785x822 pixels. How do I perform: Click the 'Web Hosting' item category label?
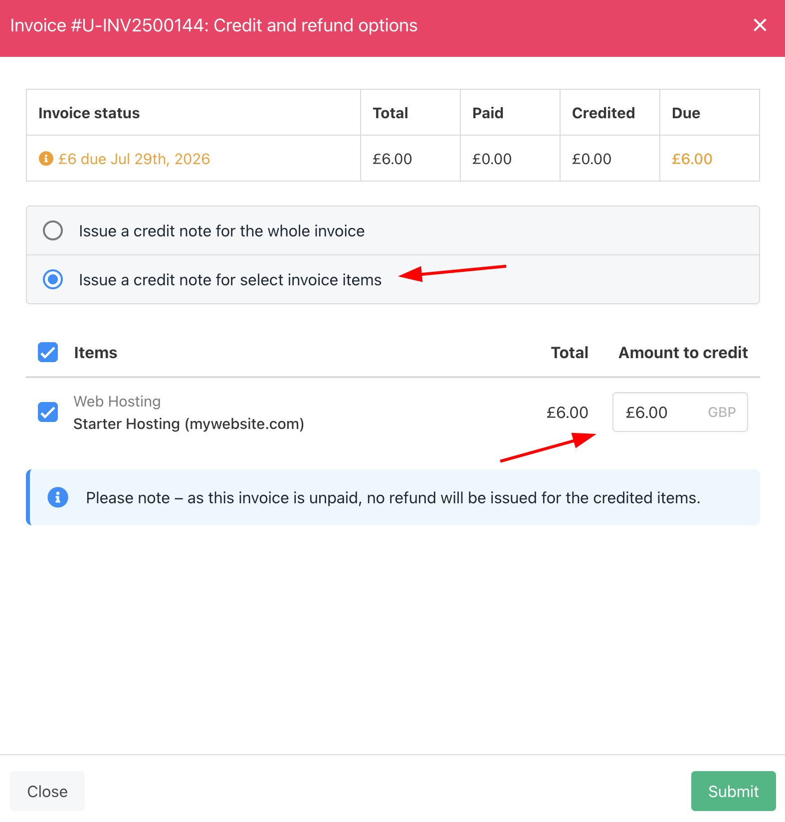[x=117, y=401]
